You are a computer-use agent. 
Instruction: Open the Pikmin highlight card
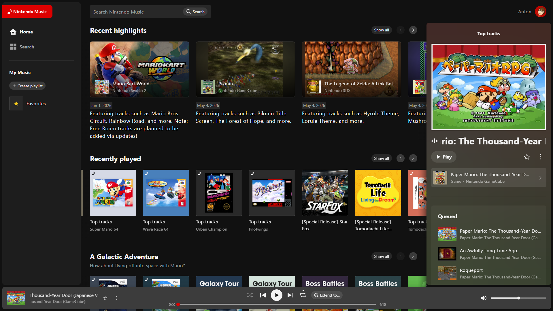coord(246,69)
